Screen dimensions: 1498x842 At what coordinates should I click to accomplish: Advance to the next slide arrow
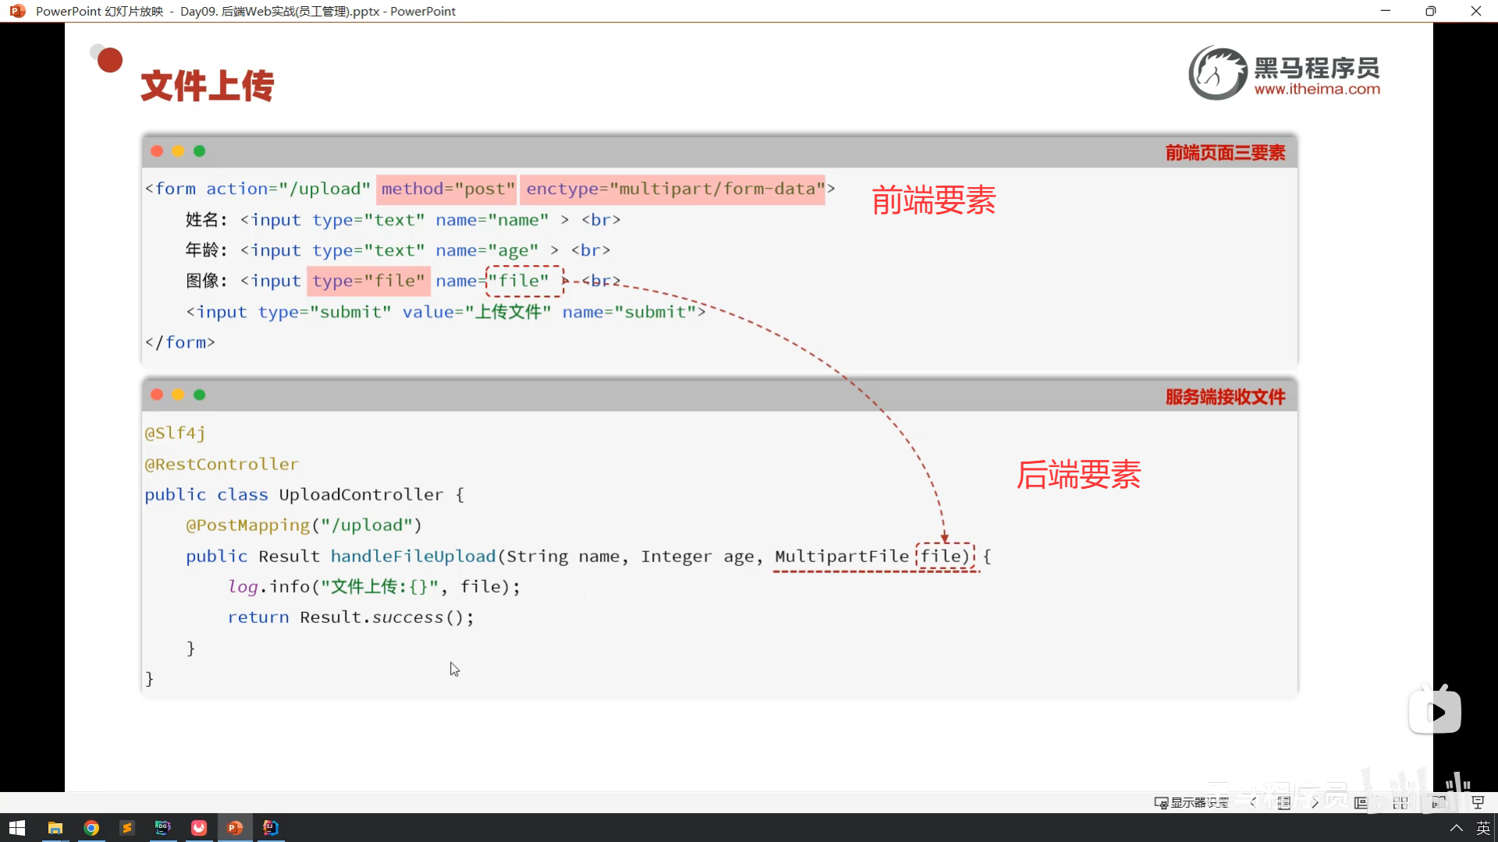pyautogui.click(x=1315, y=802)
